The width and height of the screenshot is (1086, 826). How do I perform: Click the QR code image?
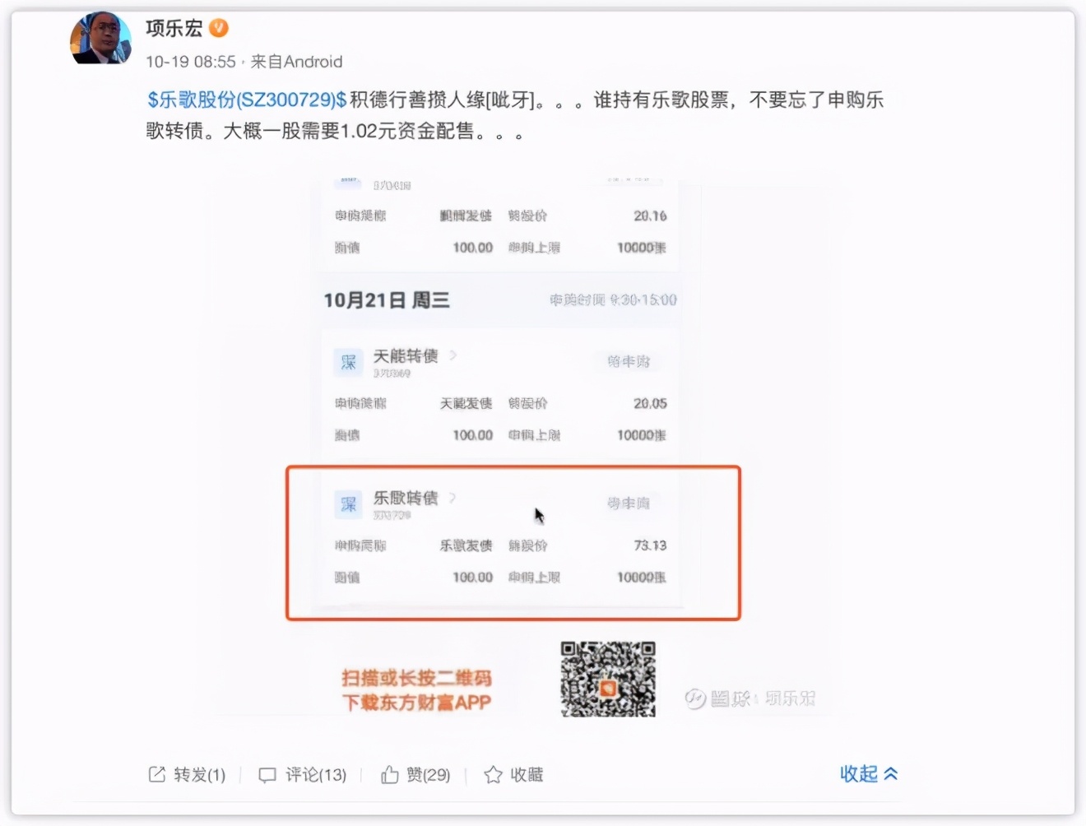(x=608, y=680)
